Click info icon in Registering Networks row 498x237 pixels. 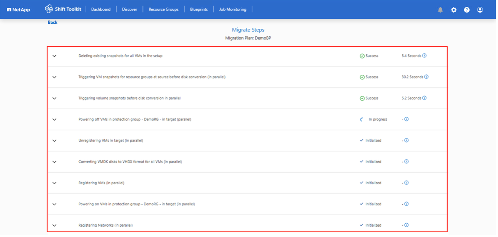(x=406, y=225)
